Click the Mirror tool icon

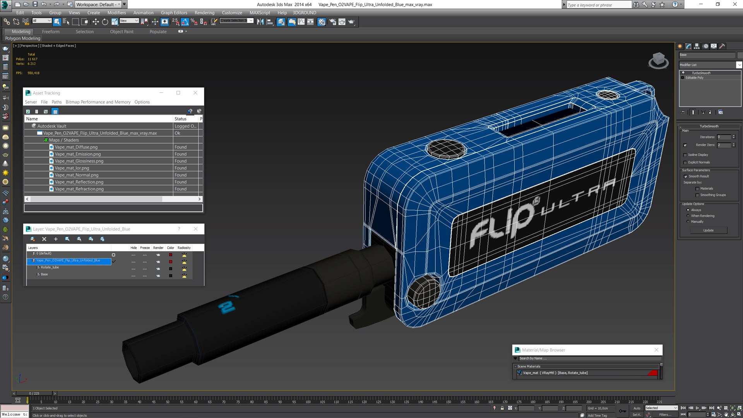(x=260, y=22)
